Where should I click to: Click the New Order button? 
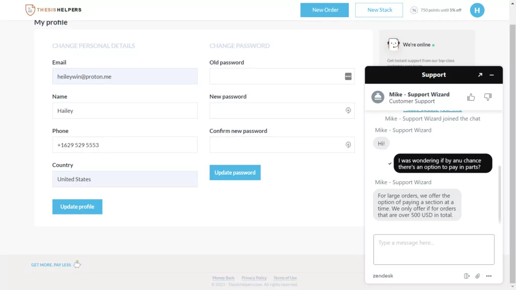pos(325,10)
